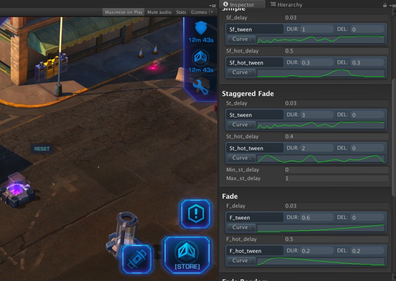396x281 pixels.
Task: Switch to the Hierarchy tab
Action: (x=289, y=4)
